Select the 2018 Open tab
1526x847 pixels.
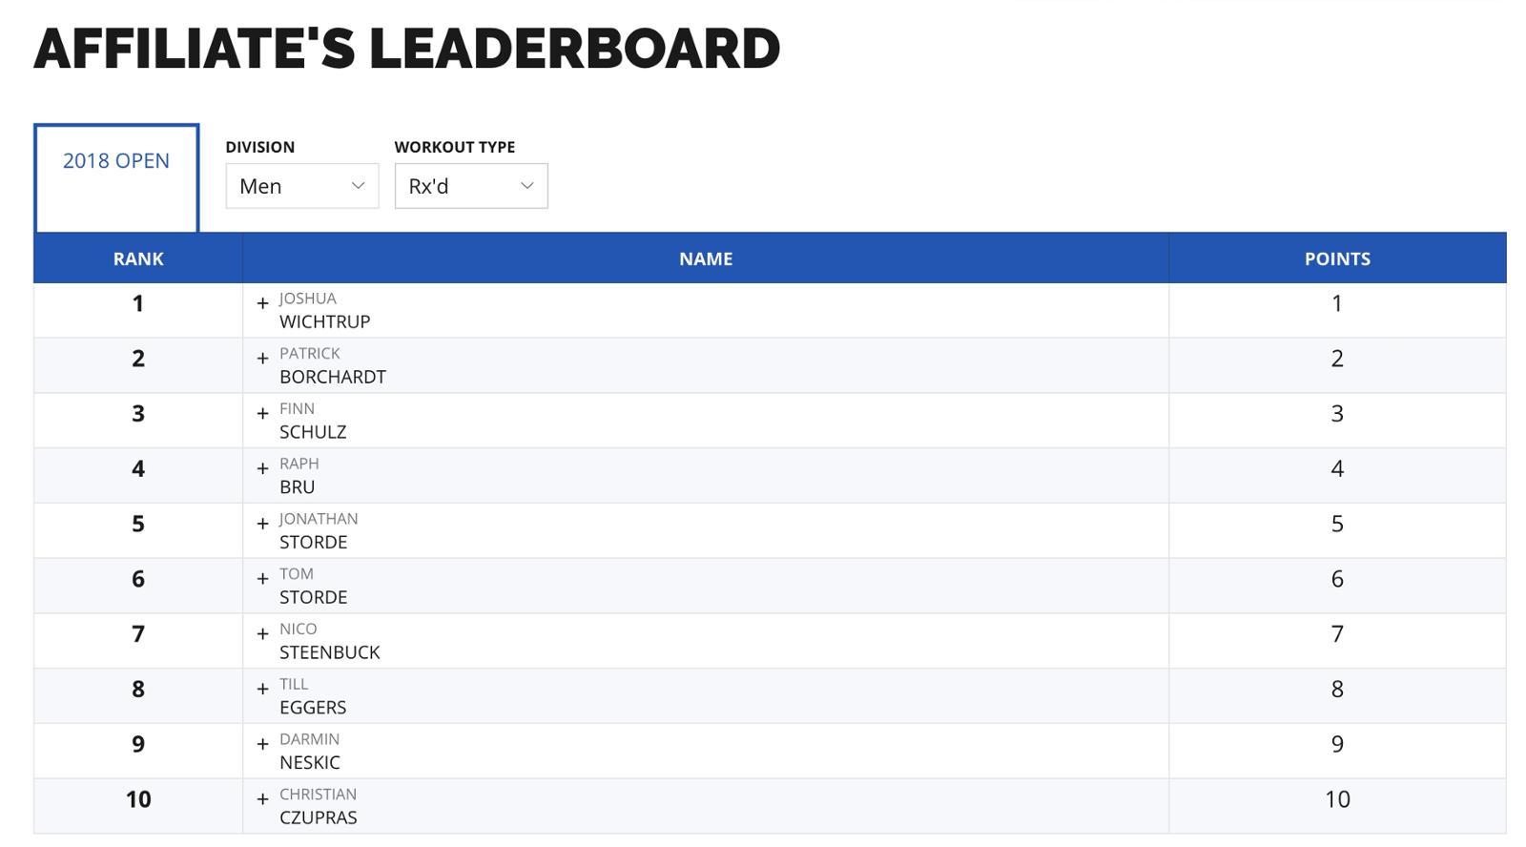(x=116, y=161)
